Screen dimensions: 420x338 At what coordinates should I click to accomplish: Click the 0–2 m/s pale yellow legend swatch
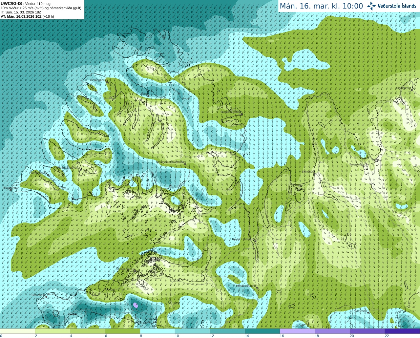coord(17,331)
